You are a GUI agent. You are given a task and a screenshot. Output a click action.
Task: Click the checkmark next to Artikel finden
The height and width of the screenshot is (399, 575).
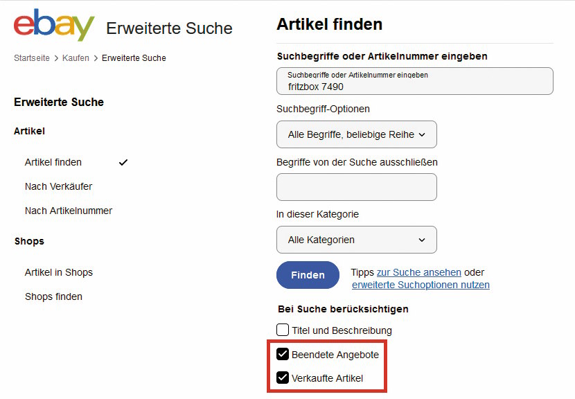123,162
